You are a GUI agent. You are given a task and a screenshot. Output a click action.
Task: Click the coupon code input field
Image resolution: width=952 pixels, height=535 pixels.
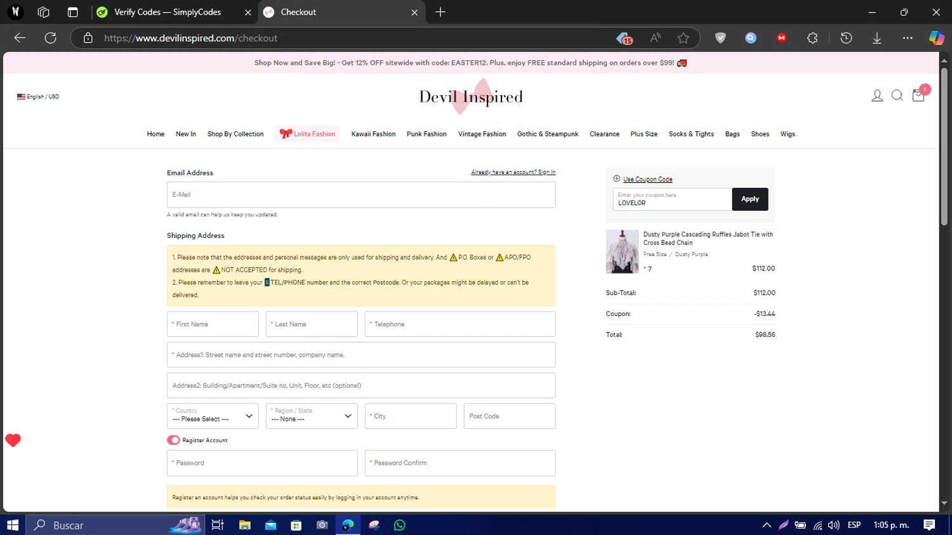(672, 199)
